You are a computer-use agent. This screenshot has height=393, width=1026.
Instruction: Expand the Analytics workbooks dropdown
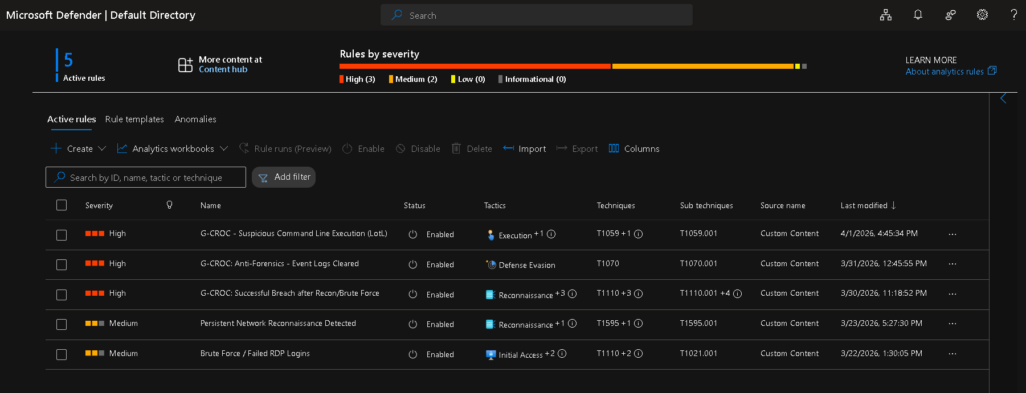point(172,148)
